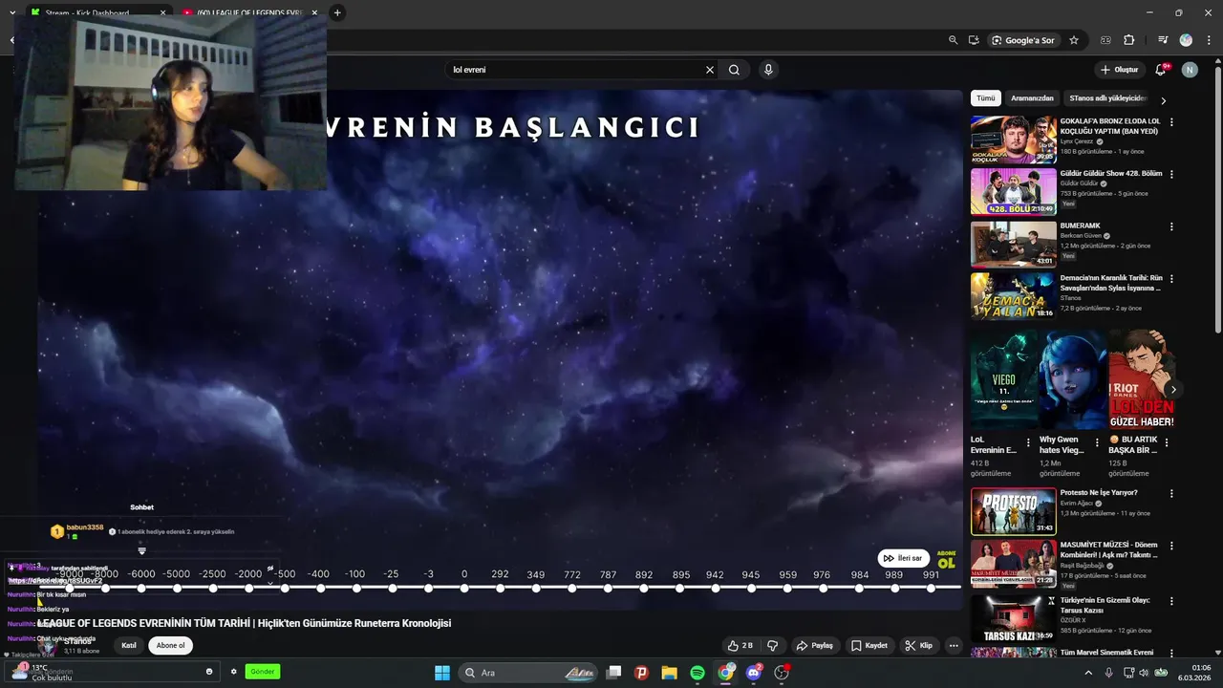Screen dimensions: 1223x688
Task: Click Abone ol subscribe button
Action: click(170, 645)
